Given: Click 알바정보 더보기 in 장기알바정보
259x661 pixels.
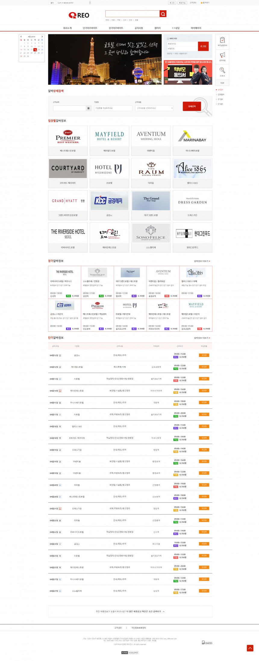Looking at the screenshot, I should coord(202,261).
